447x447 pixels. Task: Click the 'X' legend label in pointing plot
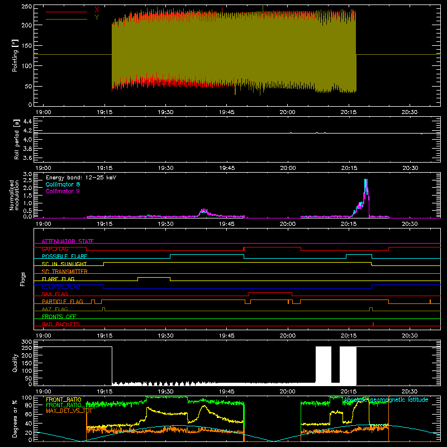tap(97, 10)
